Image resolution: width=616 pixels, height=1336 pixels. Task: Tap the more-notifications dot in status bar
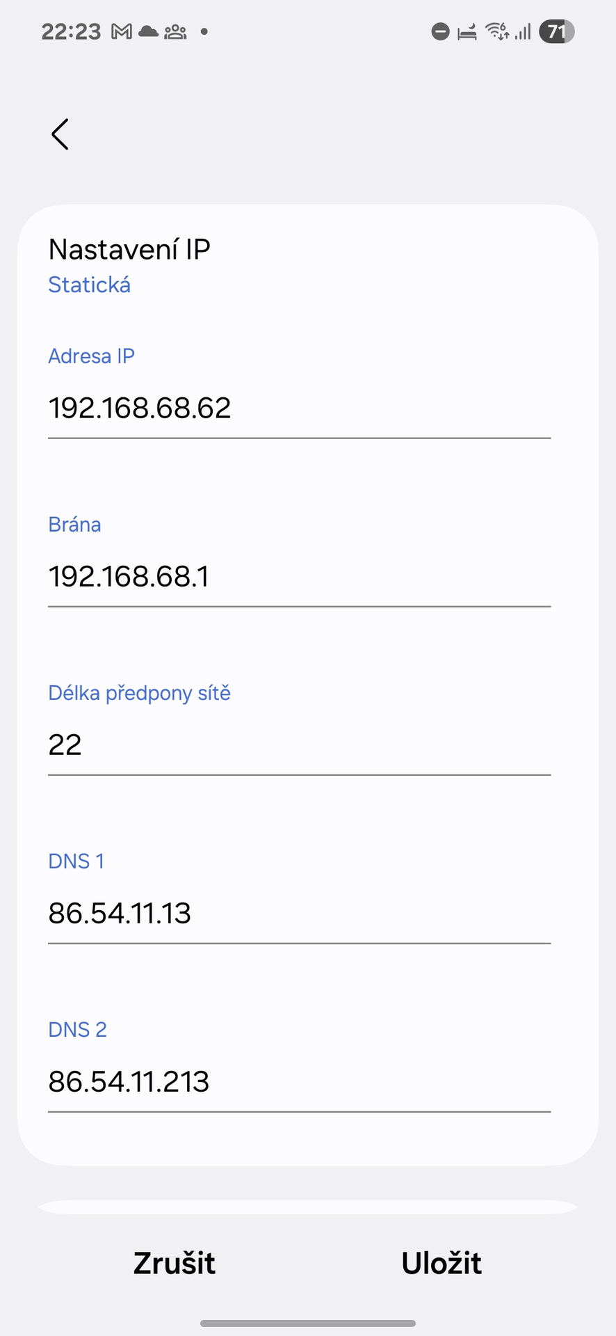204,32
